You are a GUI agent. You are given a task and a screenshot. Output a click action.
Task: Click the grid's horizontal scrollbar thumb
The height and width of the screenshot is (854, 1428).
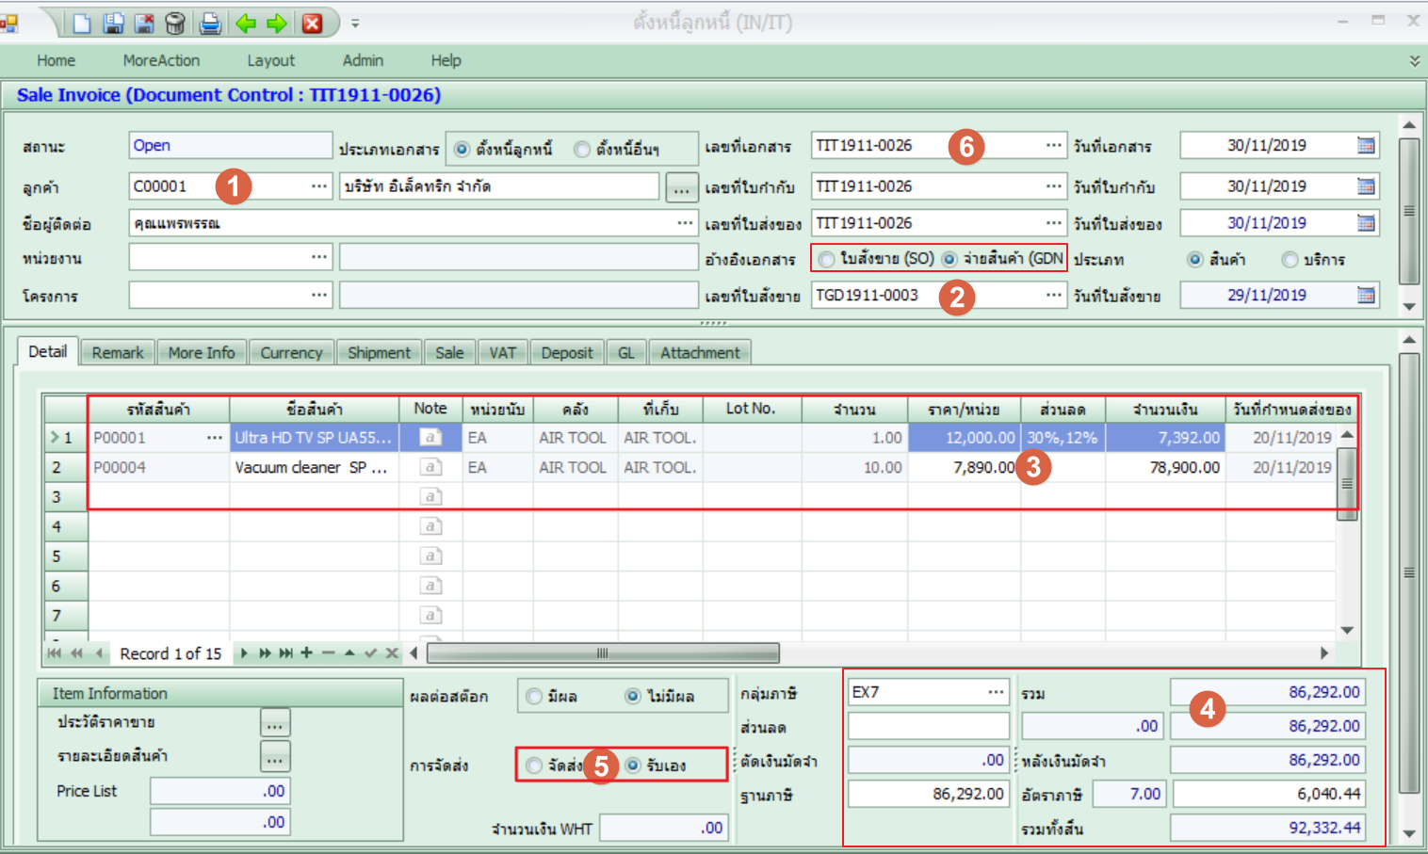(603, 653)
